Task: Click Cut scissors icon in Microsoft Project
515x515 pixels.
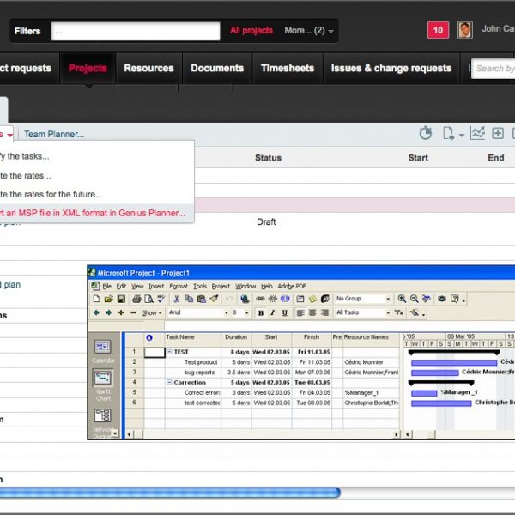Action: (176, 299)
